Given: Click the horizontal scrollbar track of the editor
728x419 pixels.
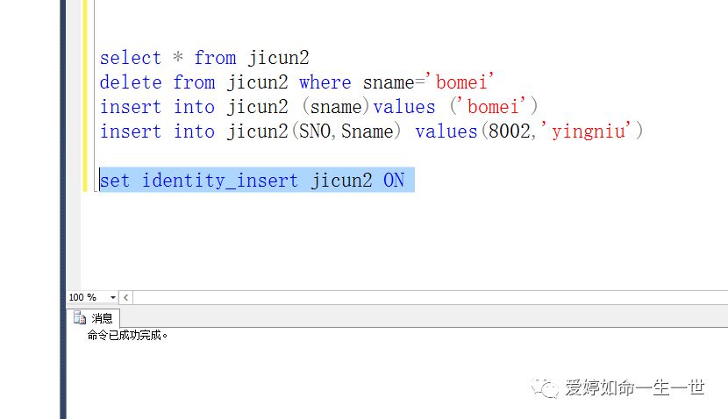Looking at the screenshot, I should tap(431, 297).
